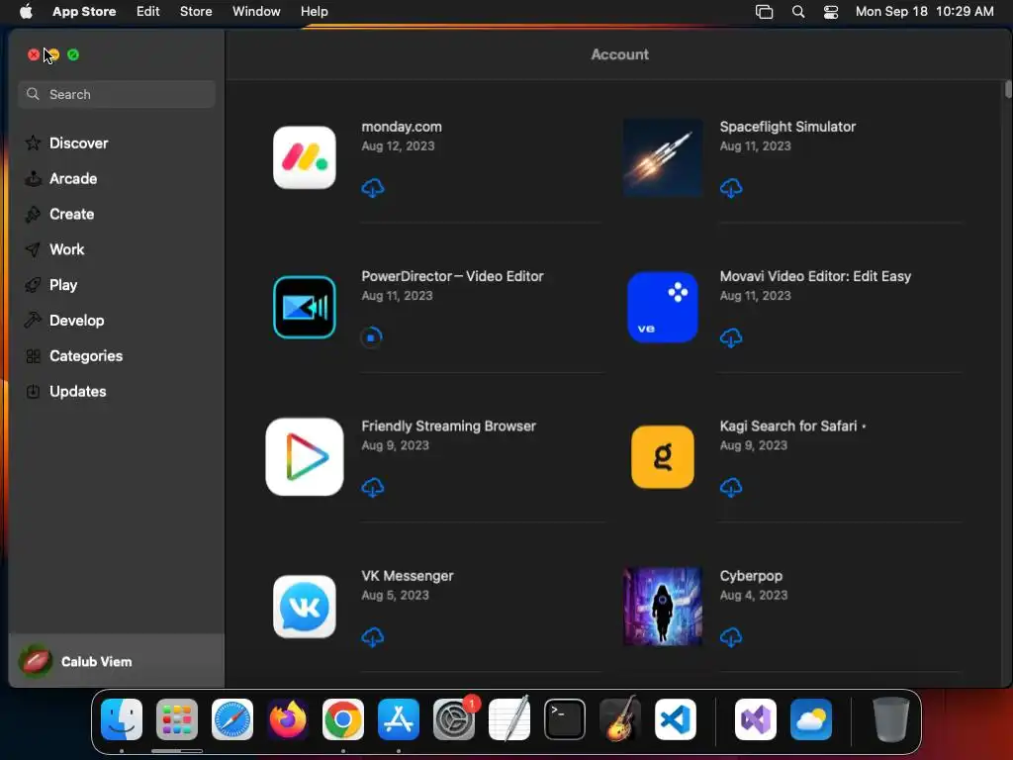
Task: Download Movavi Video Editor from cloud
Action: tap(731, 337)
